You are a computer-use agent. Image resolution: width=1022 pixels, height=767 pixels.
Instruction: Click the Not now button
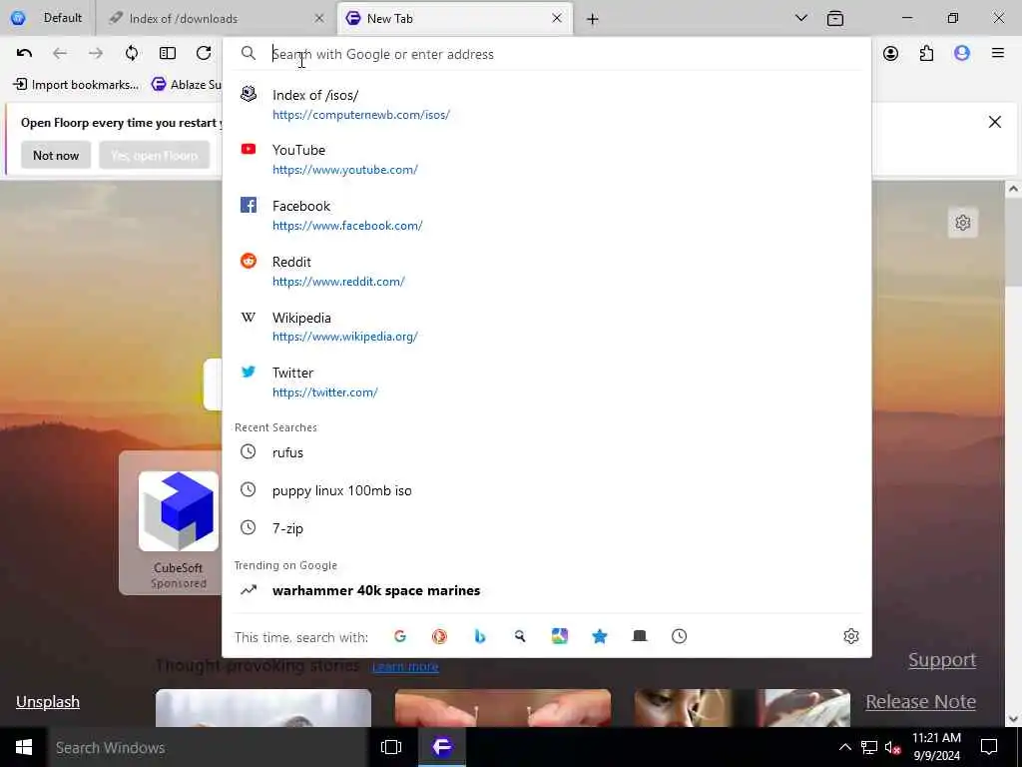56,155
